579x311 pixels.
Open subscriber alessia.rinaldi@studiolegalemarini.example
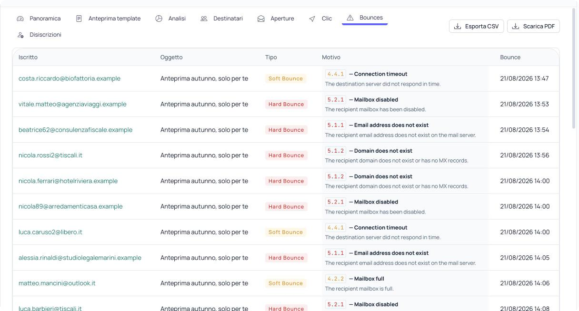[80, 258]
